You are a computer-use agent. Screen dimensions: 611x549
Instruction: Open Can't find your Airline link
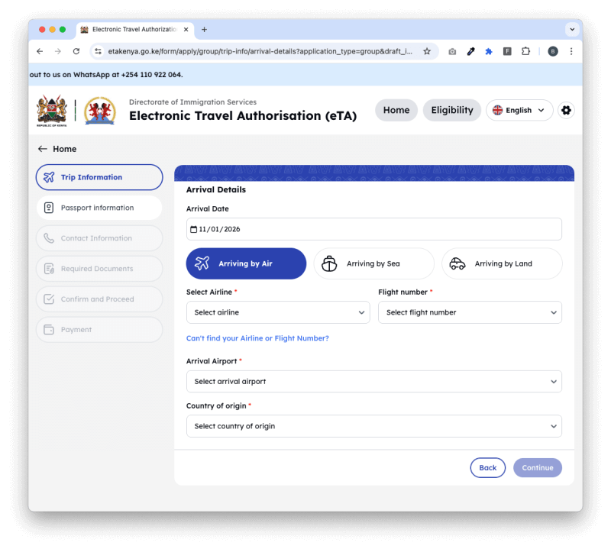pyautogui.click(x=257, y=338)
